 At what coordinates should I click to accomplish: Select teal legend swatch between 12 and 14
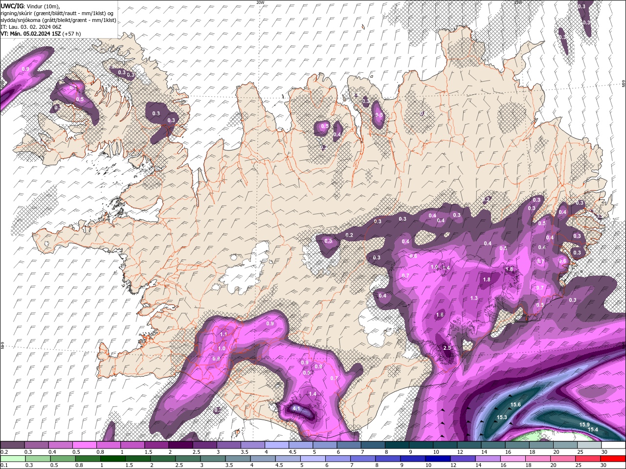(x=469, y=445)
